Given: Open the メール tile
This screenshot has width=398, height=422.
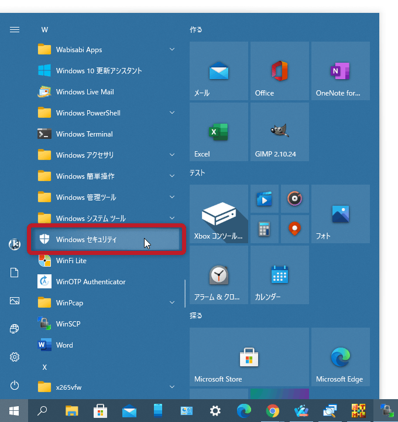Looking at the screenshot, I should [x=219, y=71].
